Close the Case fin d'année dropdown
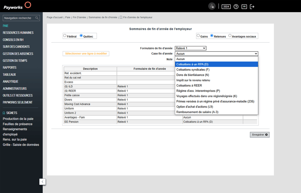 point(216,54)
